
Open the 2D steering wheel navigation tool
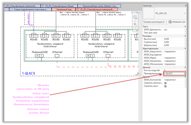(x=135, y=17)
